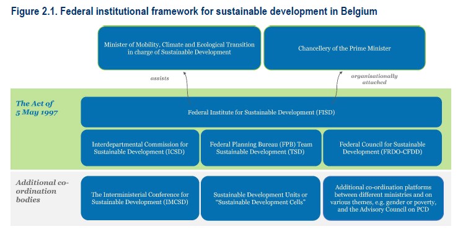Screen dimensions: 463x232
Task: Select the Sustainable Development Units box
Action: pos(260,198)
